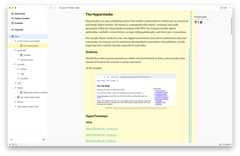
Task: Open Seed Hypermedia Notes item
Action: point(28,106)
